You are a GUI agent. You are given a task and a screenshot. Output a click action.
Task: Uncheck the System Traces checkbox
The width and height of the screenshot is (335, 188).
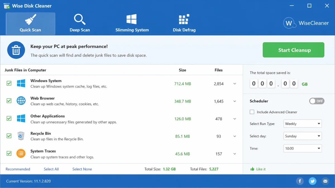[x=9, y=153]
